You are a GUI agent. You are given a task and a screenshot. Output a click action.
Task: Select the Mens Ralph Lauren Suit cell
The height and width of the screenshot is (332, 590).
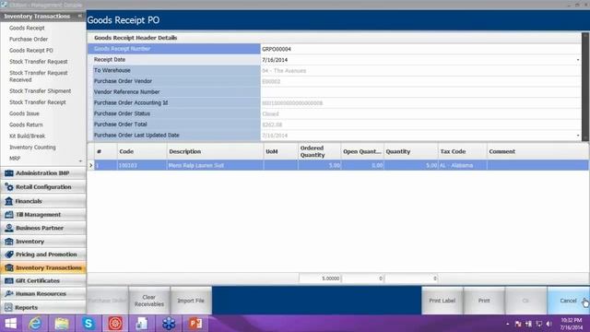click(215, 165)
